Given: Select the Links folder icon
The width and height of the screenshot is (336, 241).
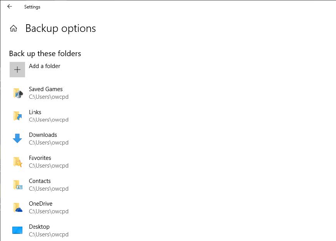Looking at the screenshot, I should pos(17,116).
